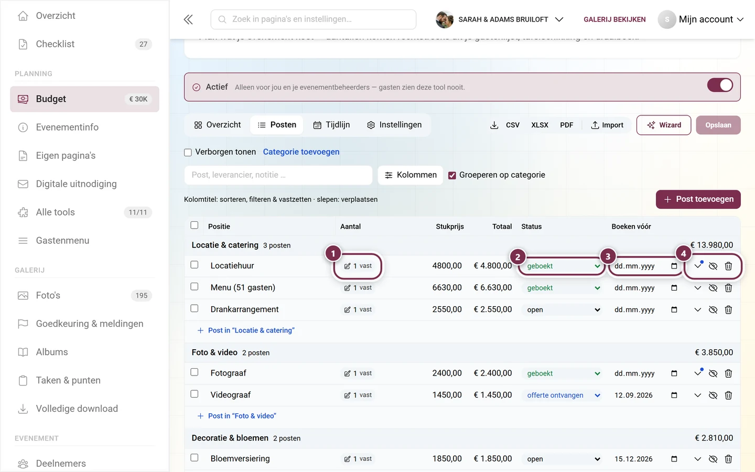Enable the Verborgen tonen checkbox
The width and height of the screenshot is (755, 472).
(188, 153)
